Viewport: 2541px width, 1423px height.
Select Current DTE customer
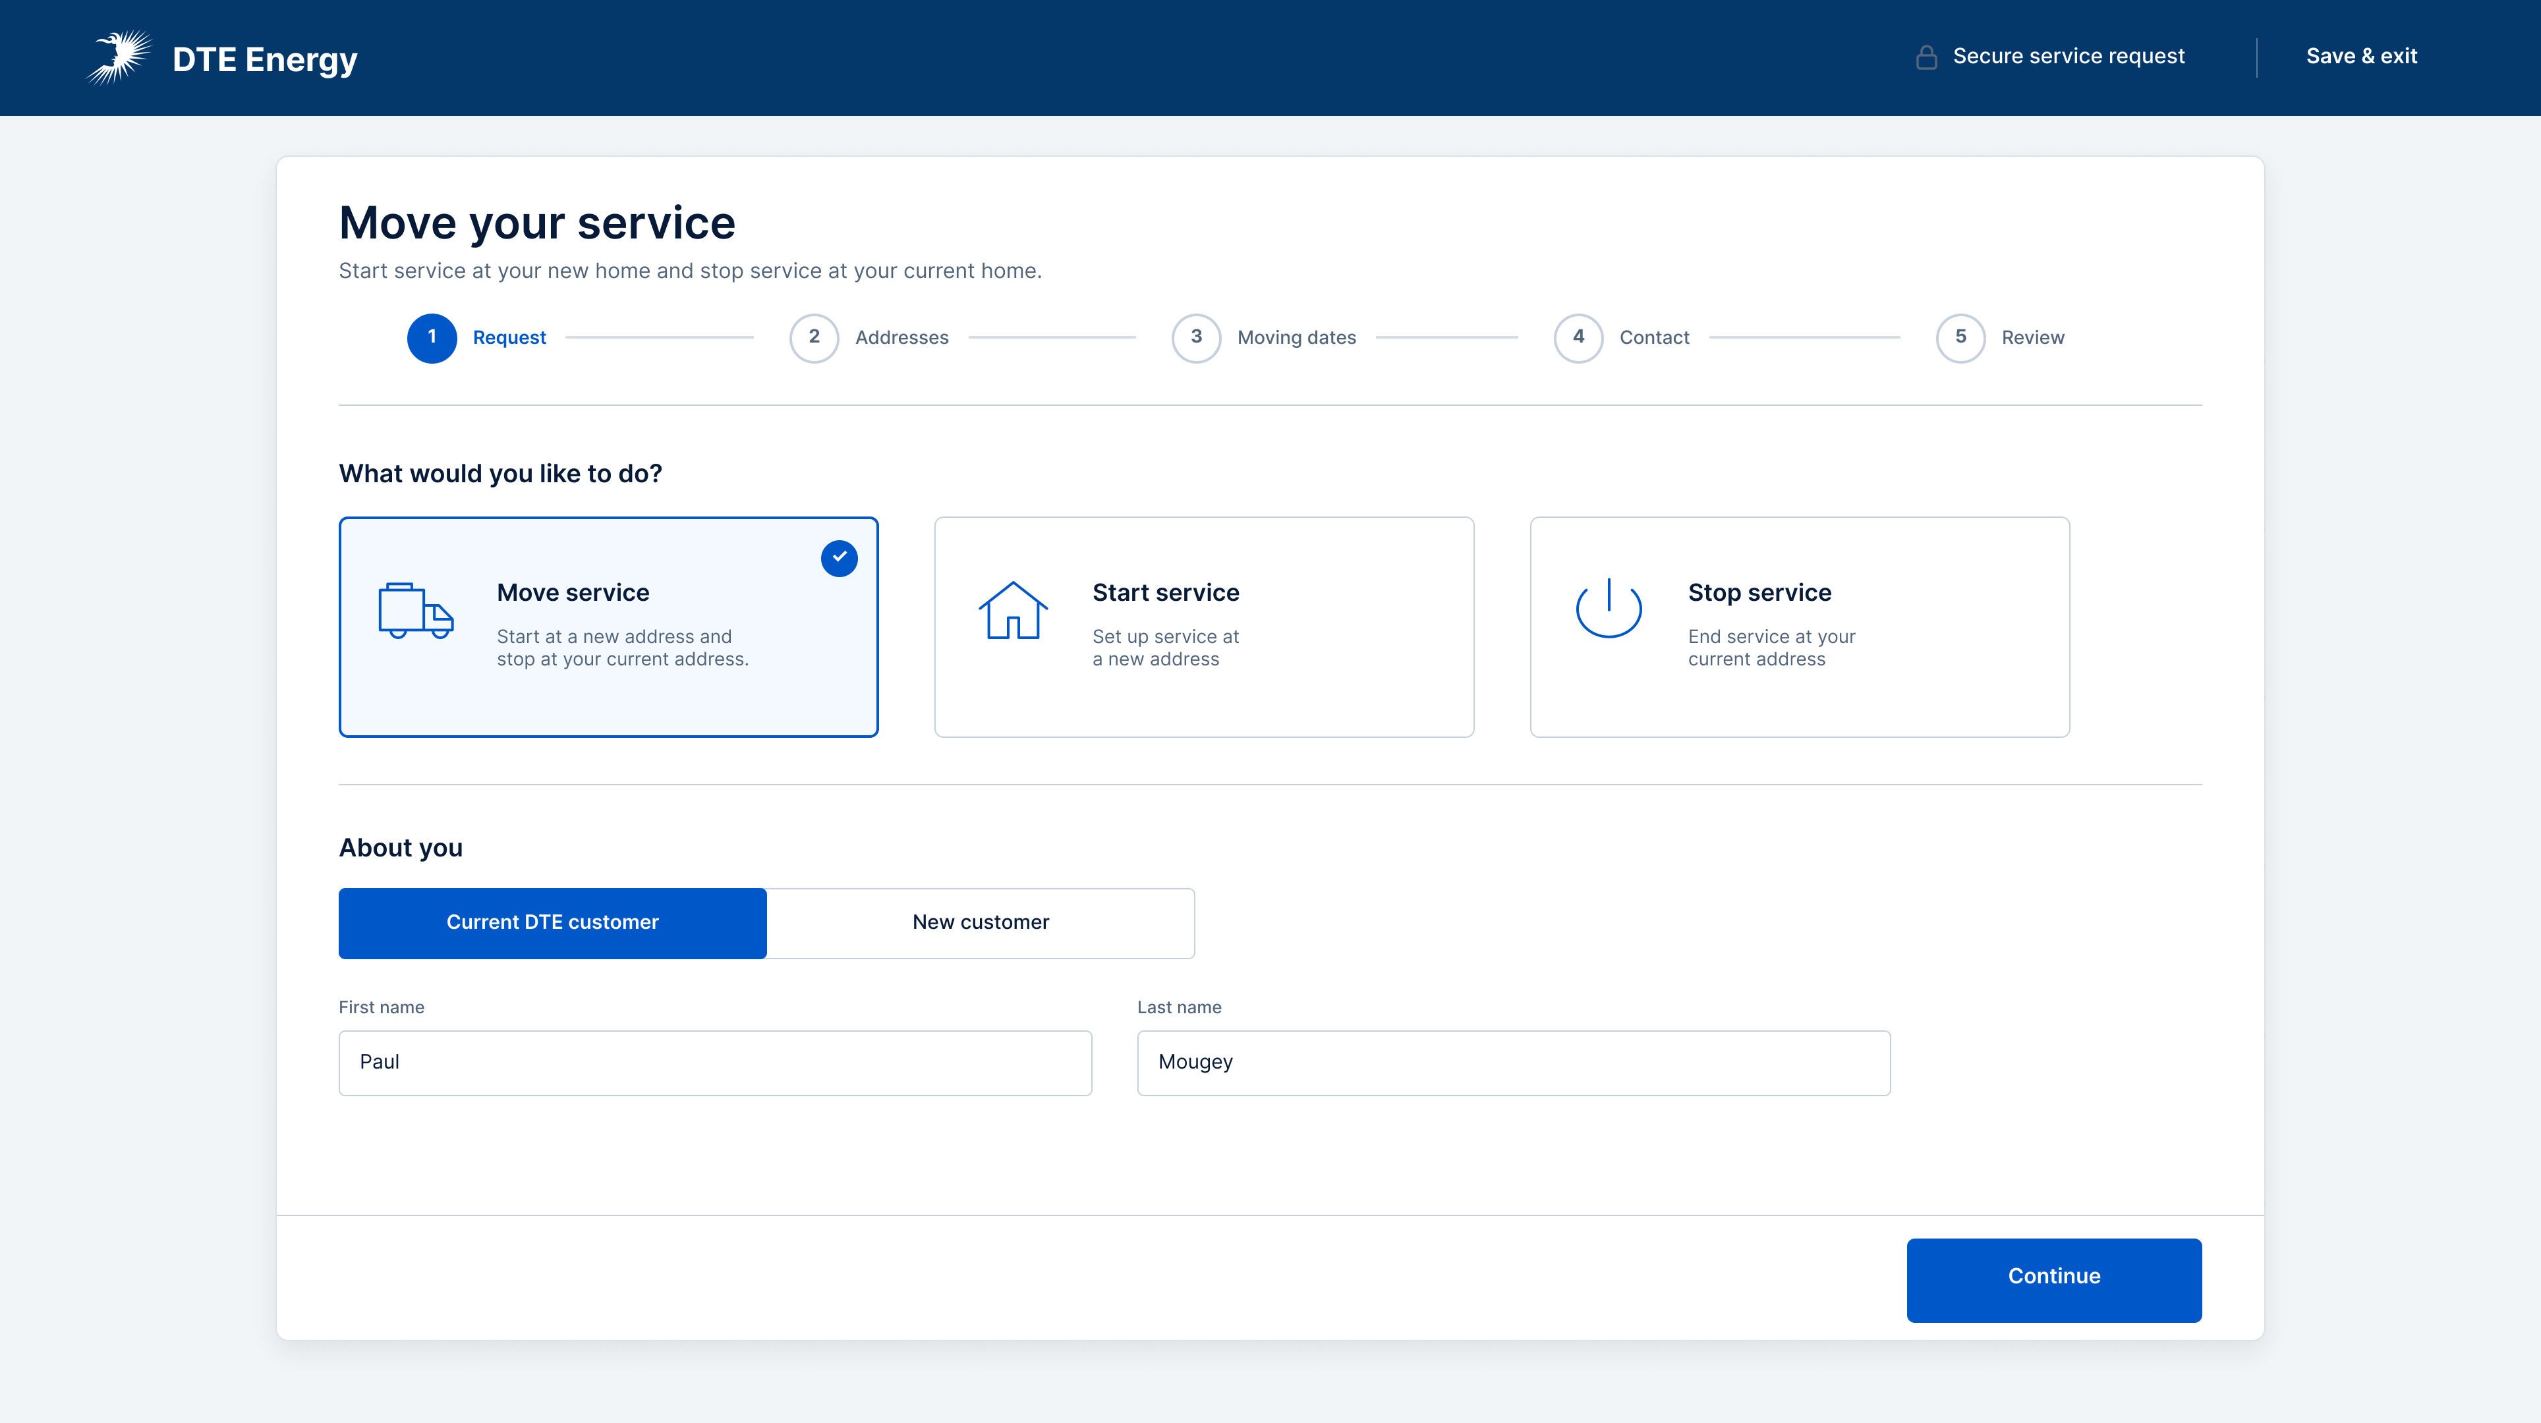coord(552,923)
